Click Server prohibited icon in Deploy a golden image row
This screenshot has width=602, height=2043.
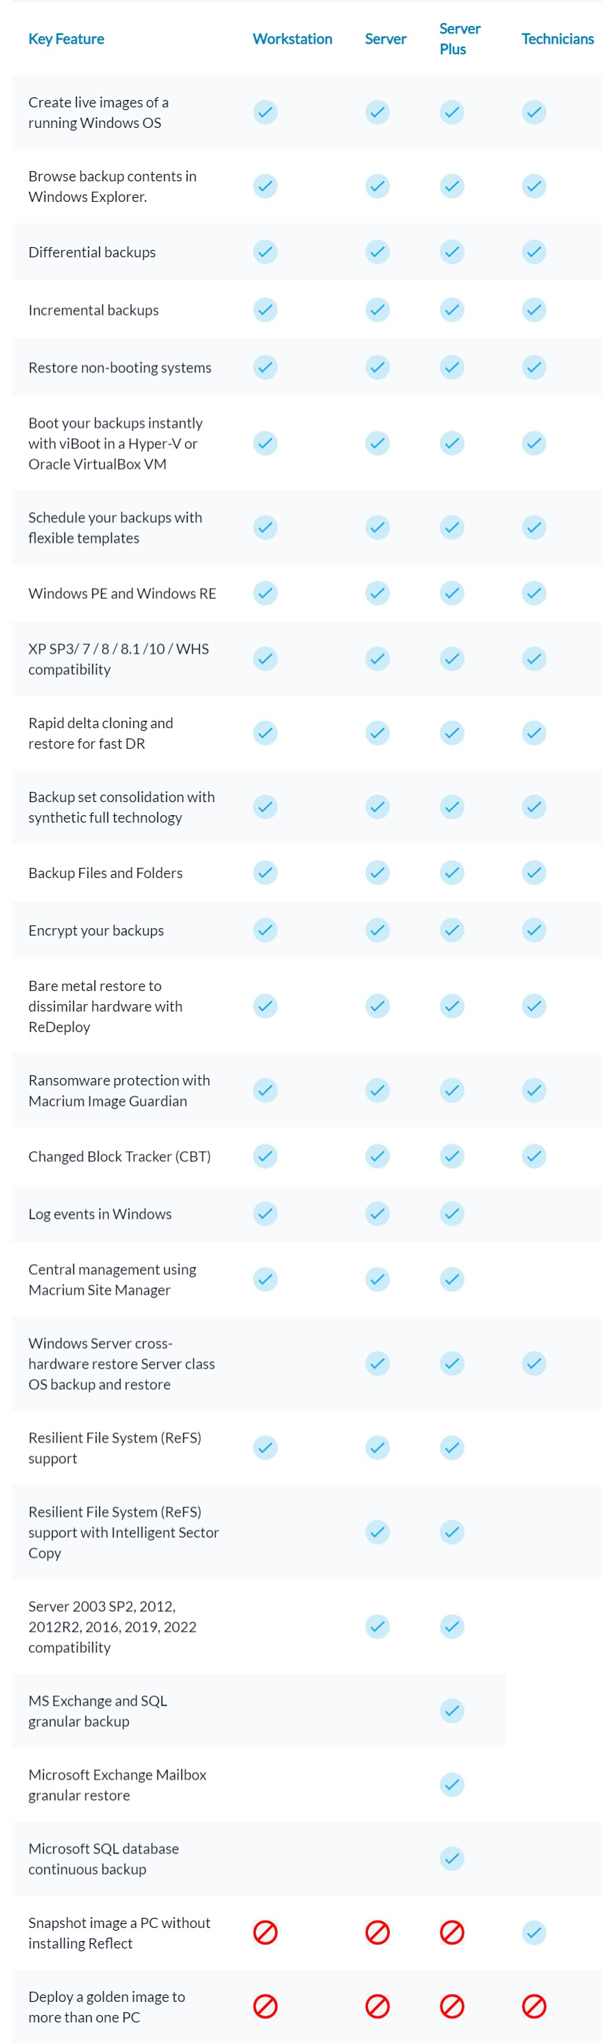378,2006
